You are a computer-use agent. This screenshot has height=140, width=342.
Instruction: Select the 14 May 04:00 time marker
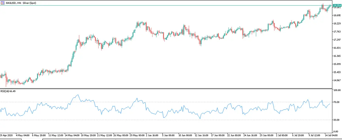73,135
